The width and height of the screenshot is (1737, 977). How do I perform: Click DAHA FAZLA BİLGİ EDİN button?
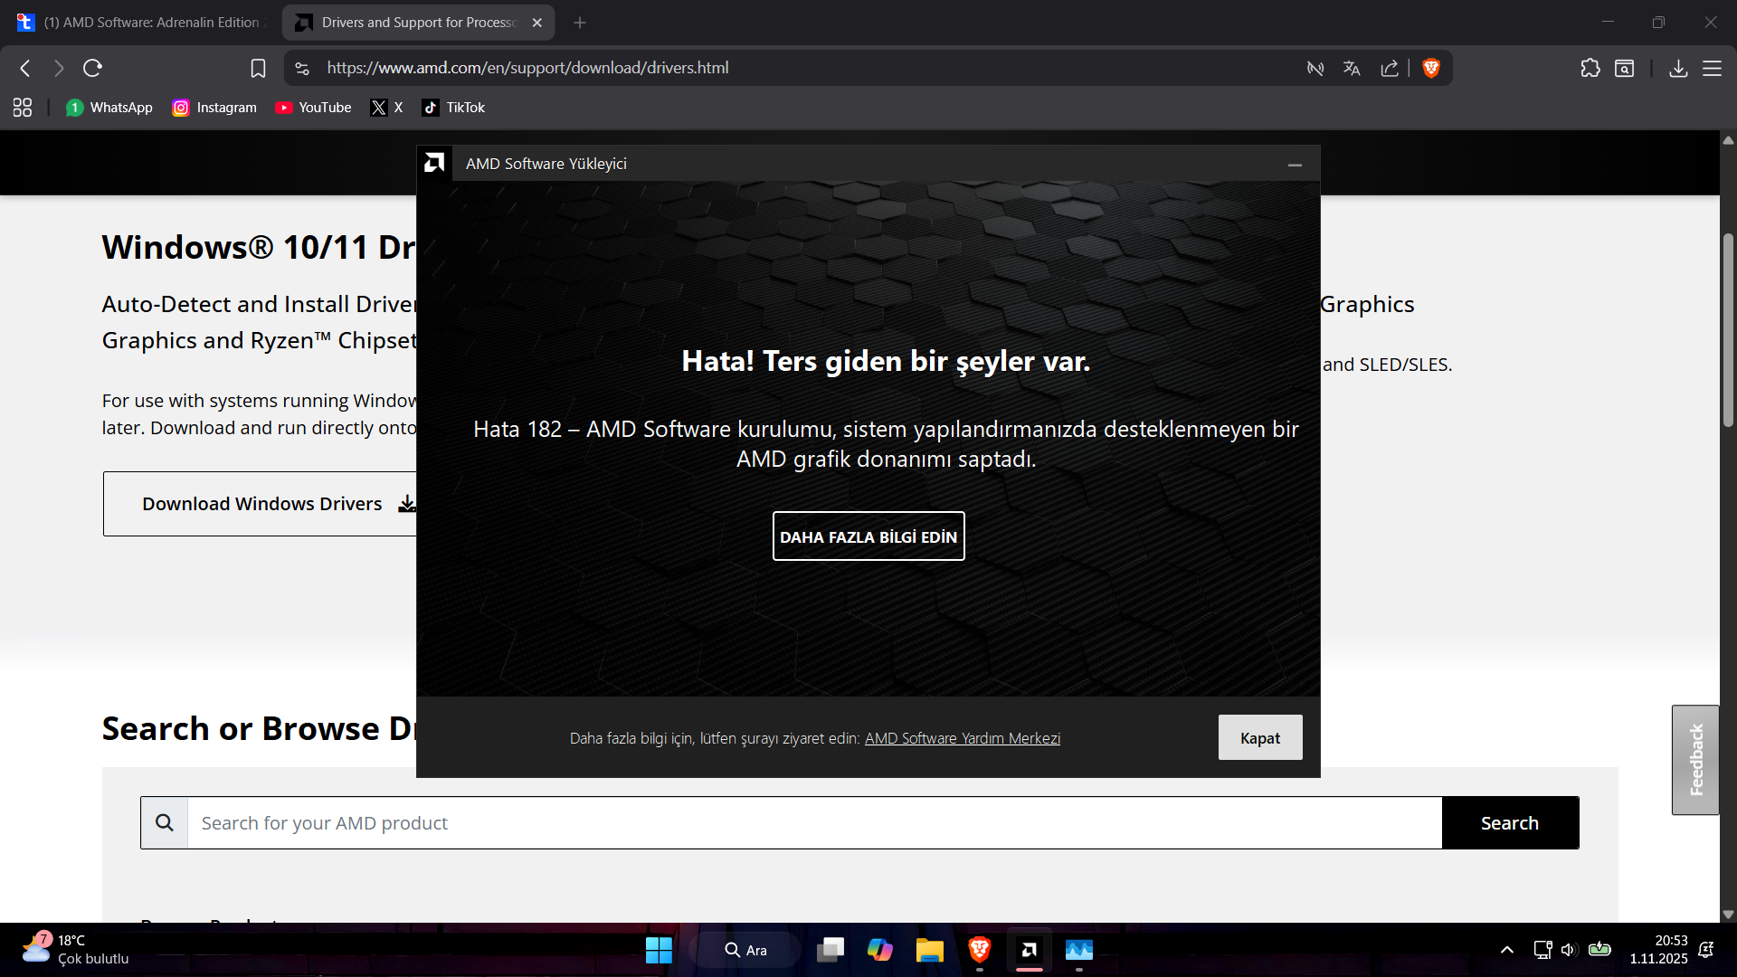pyautogui.click(x=868, y=536)
